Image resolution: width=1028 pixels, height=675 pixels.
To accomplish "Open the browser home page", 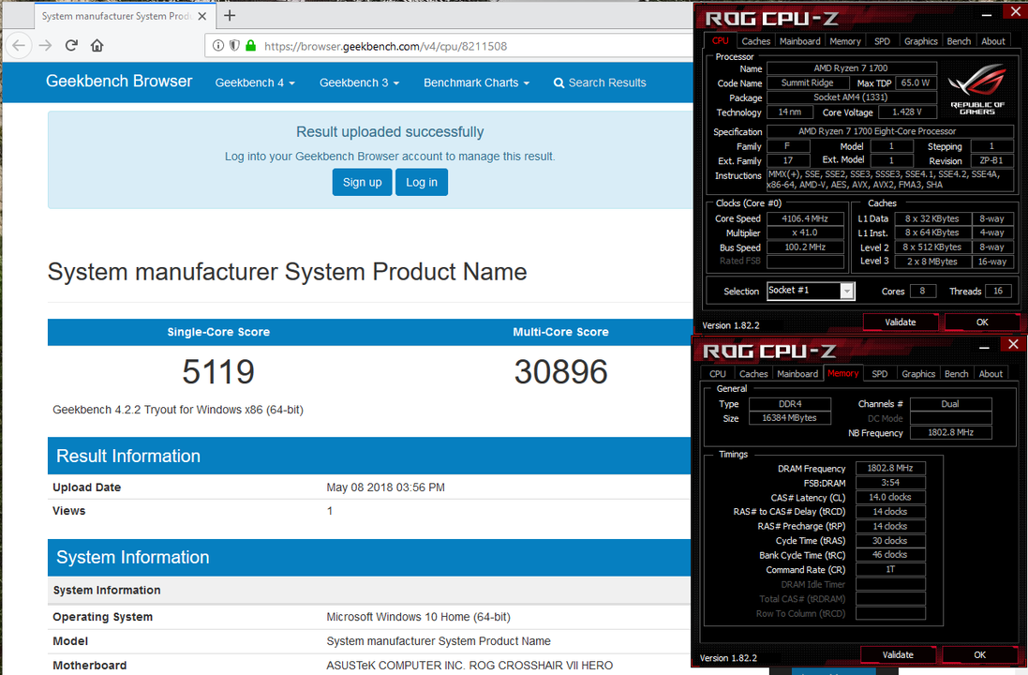I will tap(97, 45).
